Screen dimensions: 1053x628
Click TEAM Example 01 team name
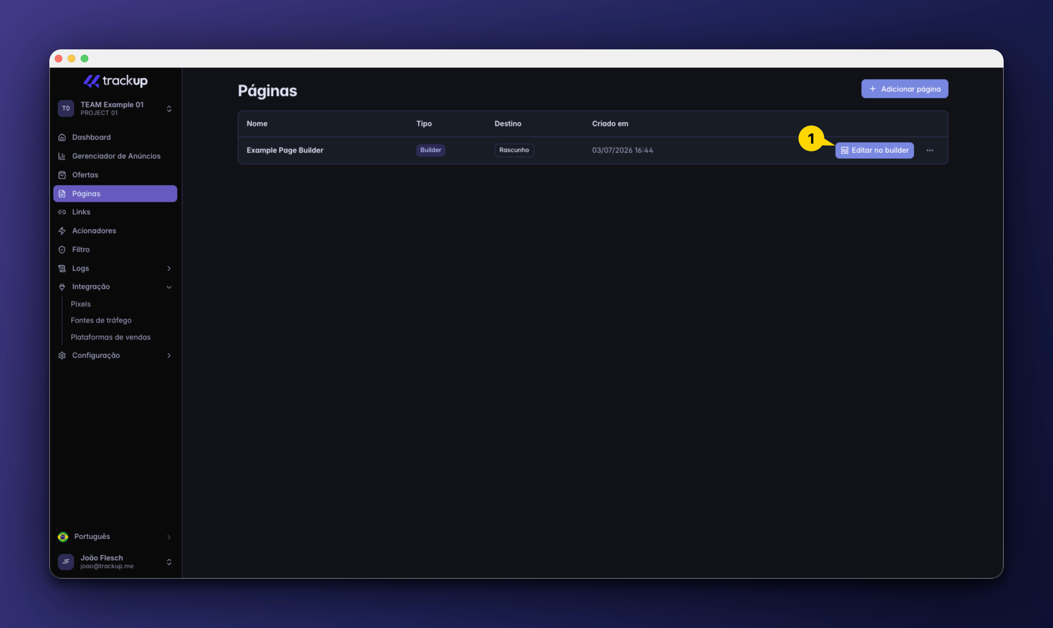click(112, 105)
